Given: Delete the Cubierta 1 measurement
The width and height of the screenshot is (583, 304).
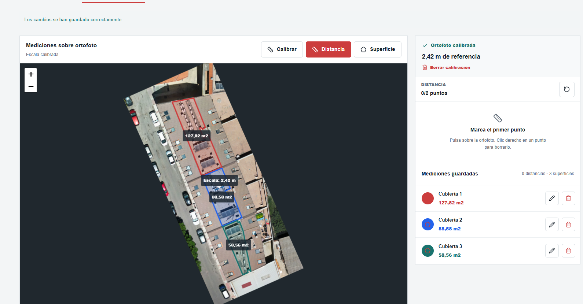Looking at the screenshot, I should tap(568, 198).
